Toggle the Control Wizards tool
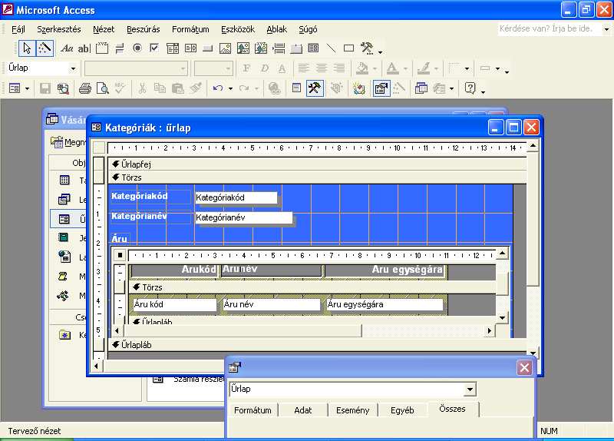614x441 pixels. point(45,48)
